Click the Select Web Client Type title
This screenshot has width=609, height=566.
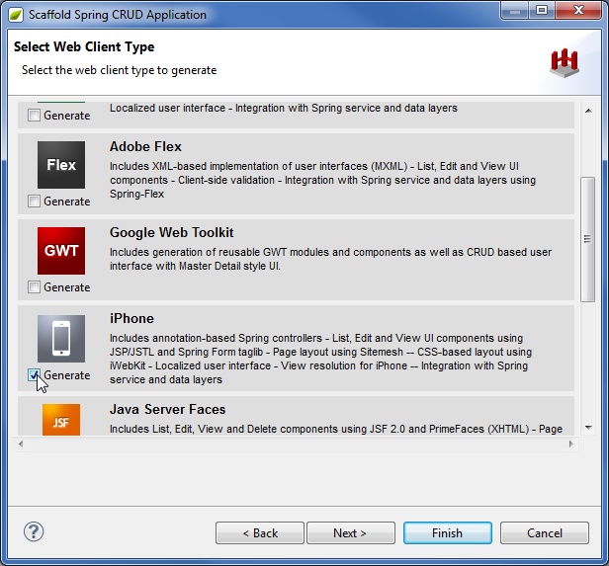coord(84,46)
